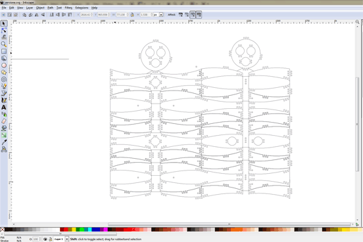Select the 3D Box tool

4,58
